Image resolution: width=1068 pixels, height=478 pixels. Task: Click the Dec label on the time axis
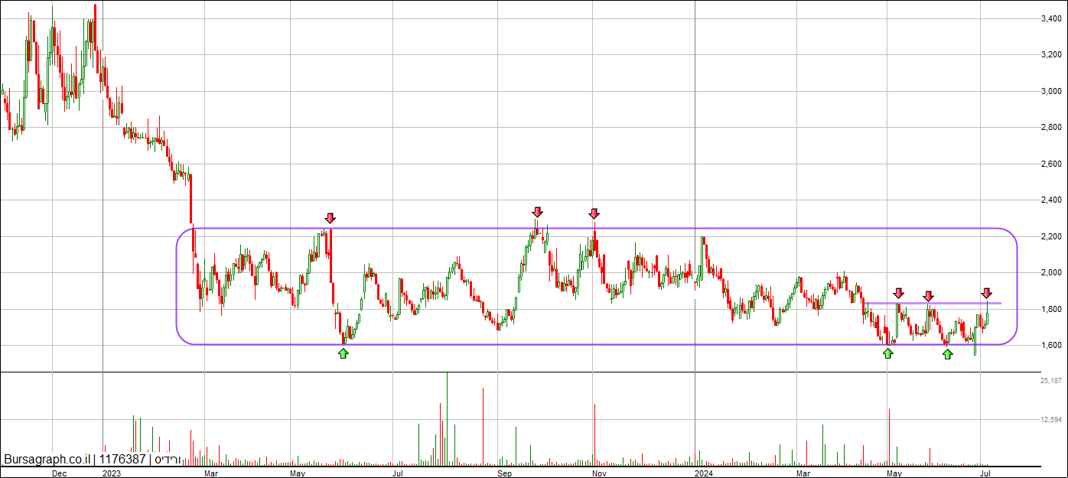[58, 473]
